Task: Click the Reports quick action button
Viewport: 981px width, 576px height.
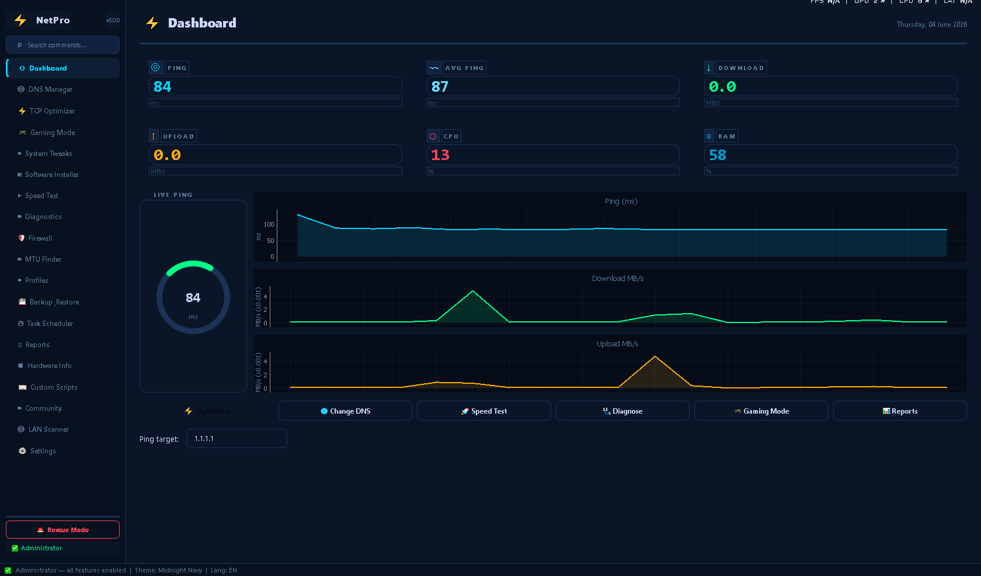Action: pos(900,411)
